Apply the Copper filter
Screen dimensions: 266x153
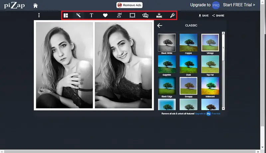189,43
